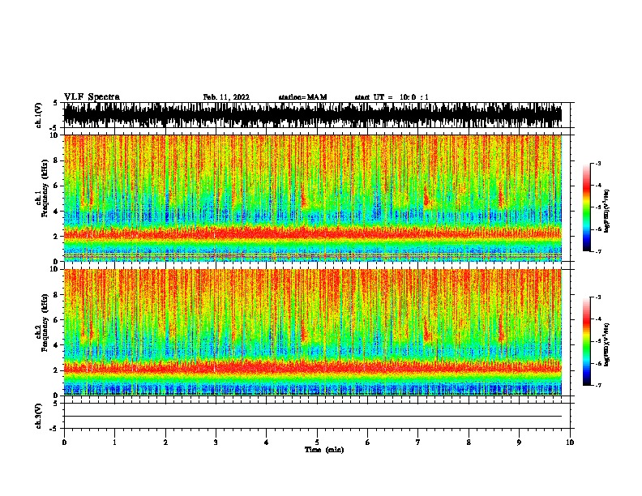Click the ch.1 spectrogram panel
The image size is (642, 496).
[312, 198]
